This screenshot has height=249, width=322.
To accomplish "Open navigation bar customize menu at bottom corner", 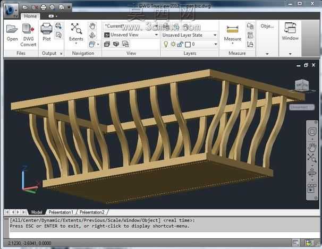I will pos(316,198).
